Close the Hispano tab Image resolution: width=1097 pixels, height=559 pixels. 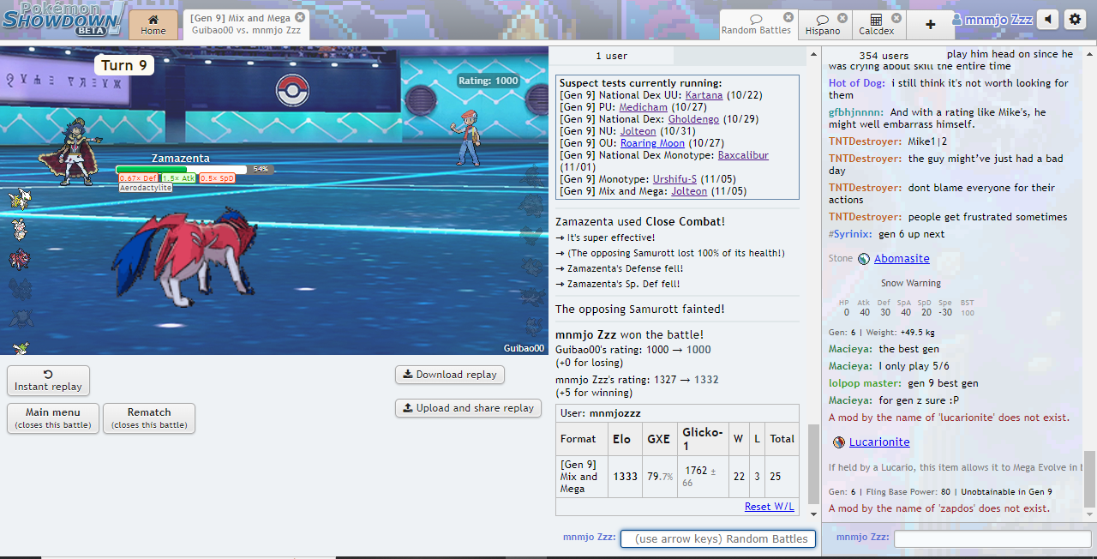(x=842, y=17)
